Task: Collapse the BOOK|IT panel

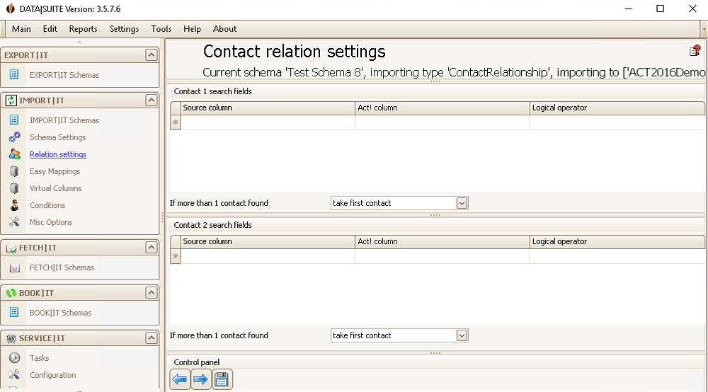Action: (152, 293)
